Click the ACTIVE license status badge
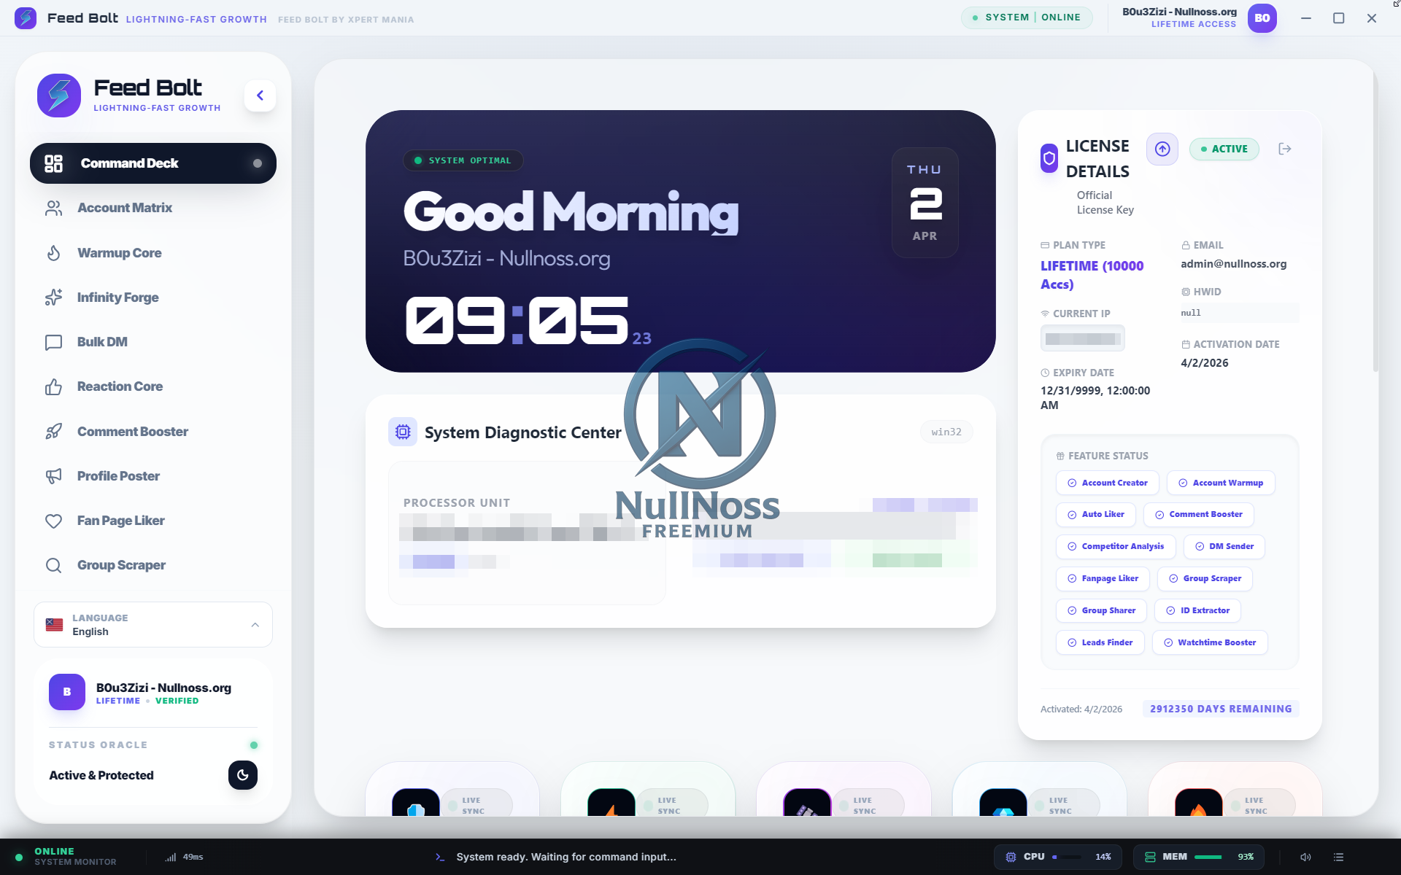Image resolution: width=1401 pixels, height=875 pixels. (x=1224, y=149)
